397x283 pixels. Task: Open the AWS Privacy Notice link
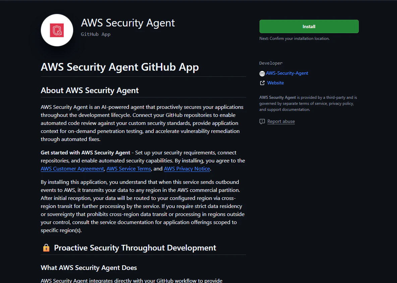click(187, 169)
